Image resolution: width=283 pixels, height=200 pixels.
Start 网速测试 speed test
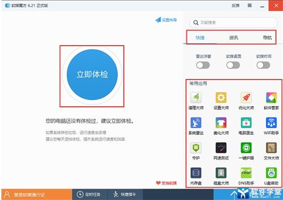pyautogui.click(x=221, y=148)
